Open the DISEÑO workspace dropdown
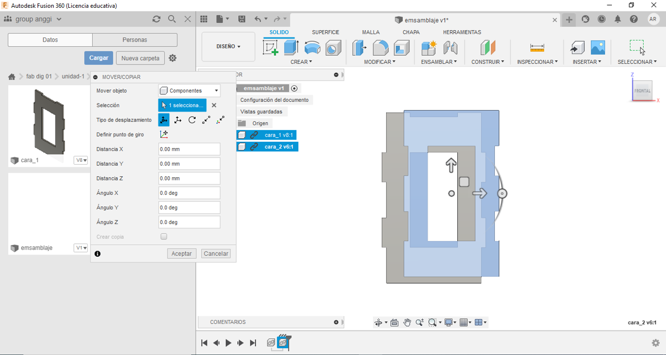The width and height of the screenshot is (666, 355). click(228, 47)
